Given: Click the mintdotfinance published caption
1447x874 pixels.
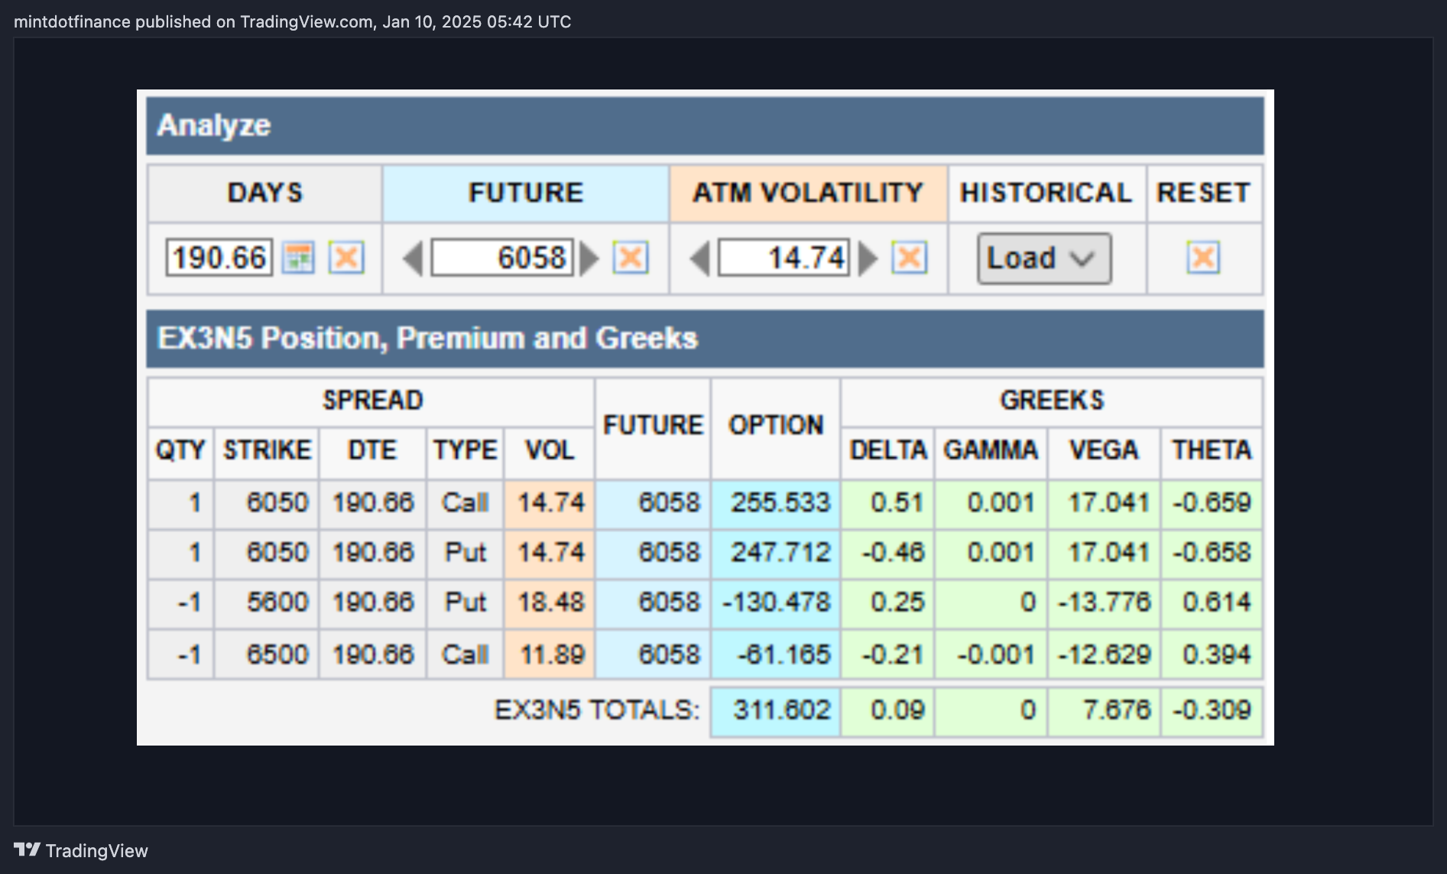Looking at the screenshot, I should click(x=292, y=21).
